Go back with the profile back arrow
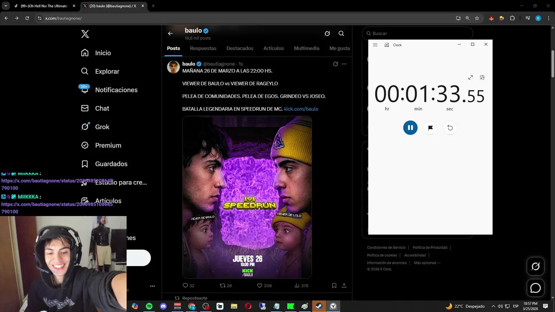The width and height of the screenshot is (555, 312). click(x=170, y=33)
